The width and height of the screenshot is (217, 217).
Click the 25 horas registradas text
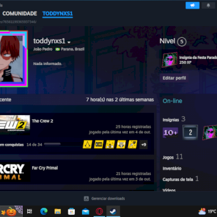pos(133,127)
